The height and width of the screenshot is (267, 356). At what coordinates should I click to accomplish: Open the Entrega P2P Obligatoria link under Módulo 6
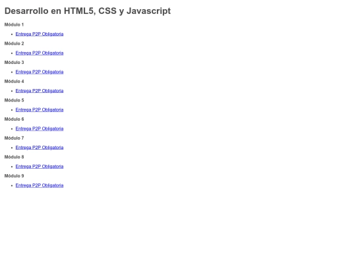click(x=40, y=129)
